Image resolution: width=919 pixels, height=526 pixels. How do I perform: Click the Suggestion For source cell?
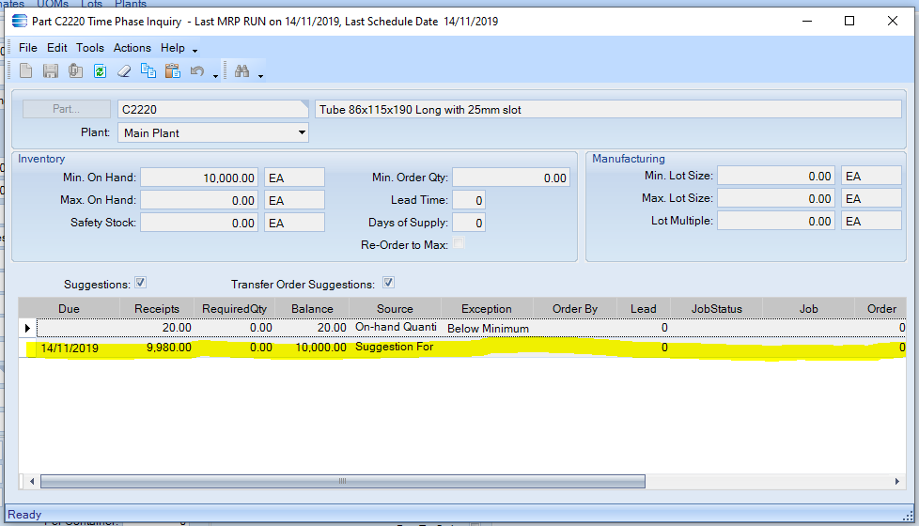point(395,347)
